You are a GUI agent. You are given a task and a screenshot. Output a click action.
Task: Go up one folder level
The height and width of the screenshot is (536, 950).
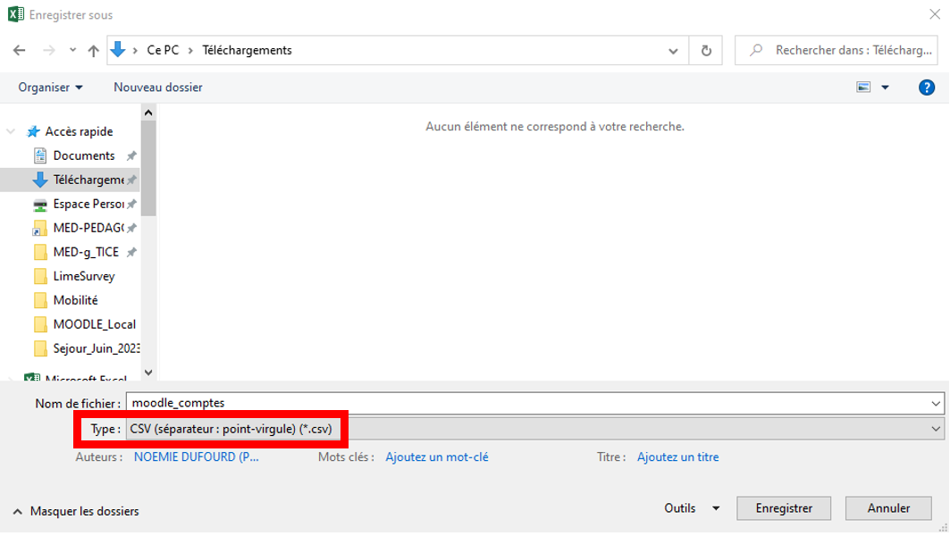93,50
